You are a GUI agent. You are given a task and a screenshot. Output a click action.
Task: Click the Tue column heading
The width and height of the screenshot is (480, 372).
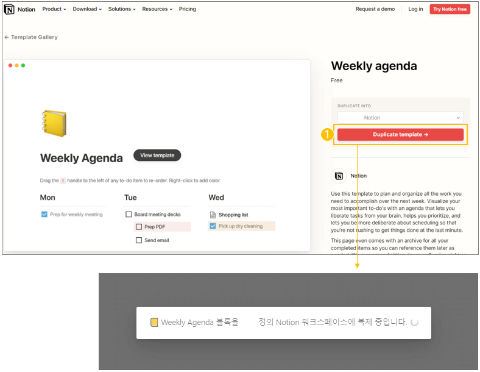point(130,198)
